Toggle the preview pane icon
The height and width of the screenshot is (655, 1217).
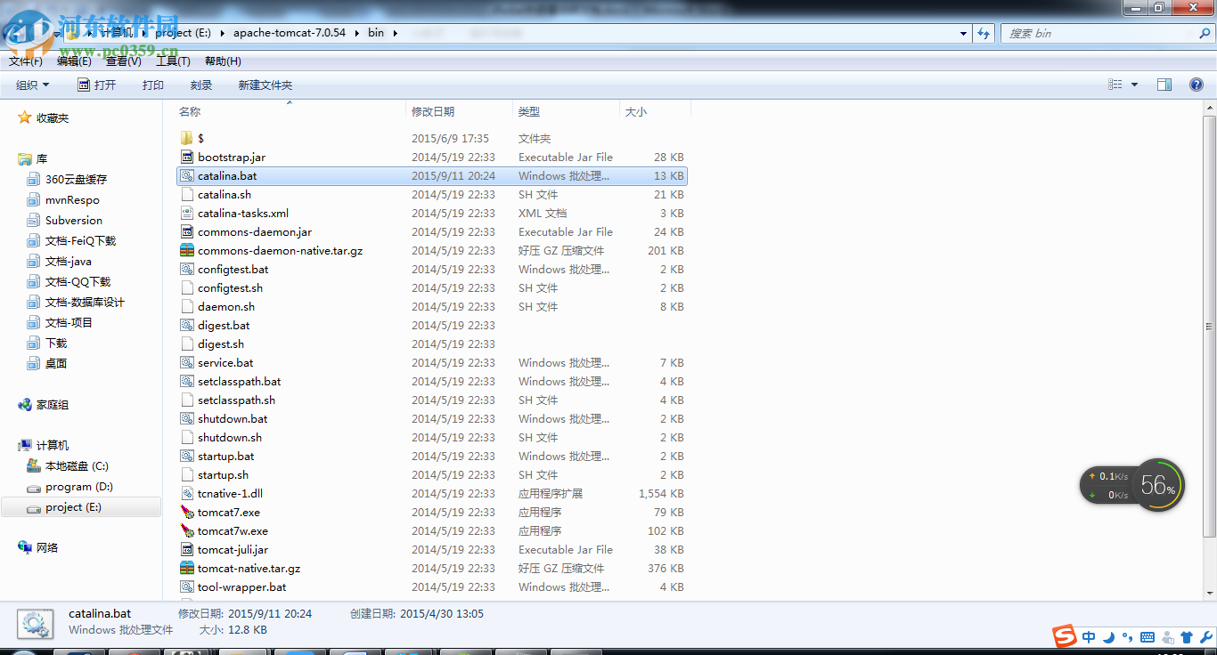[x=1164, y=85]
